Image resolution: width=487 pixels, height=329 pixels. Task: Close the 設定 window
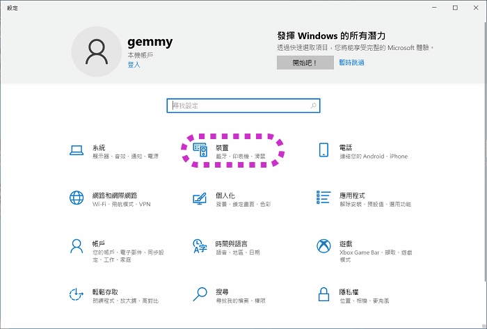point(476,8)
